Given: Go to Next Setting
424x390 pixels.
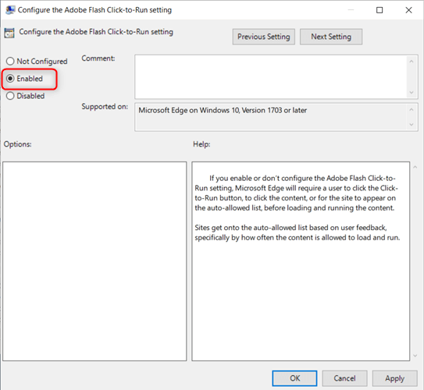Looking at the screenshot, I should (x=331, y=37).
